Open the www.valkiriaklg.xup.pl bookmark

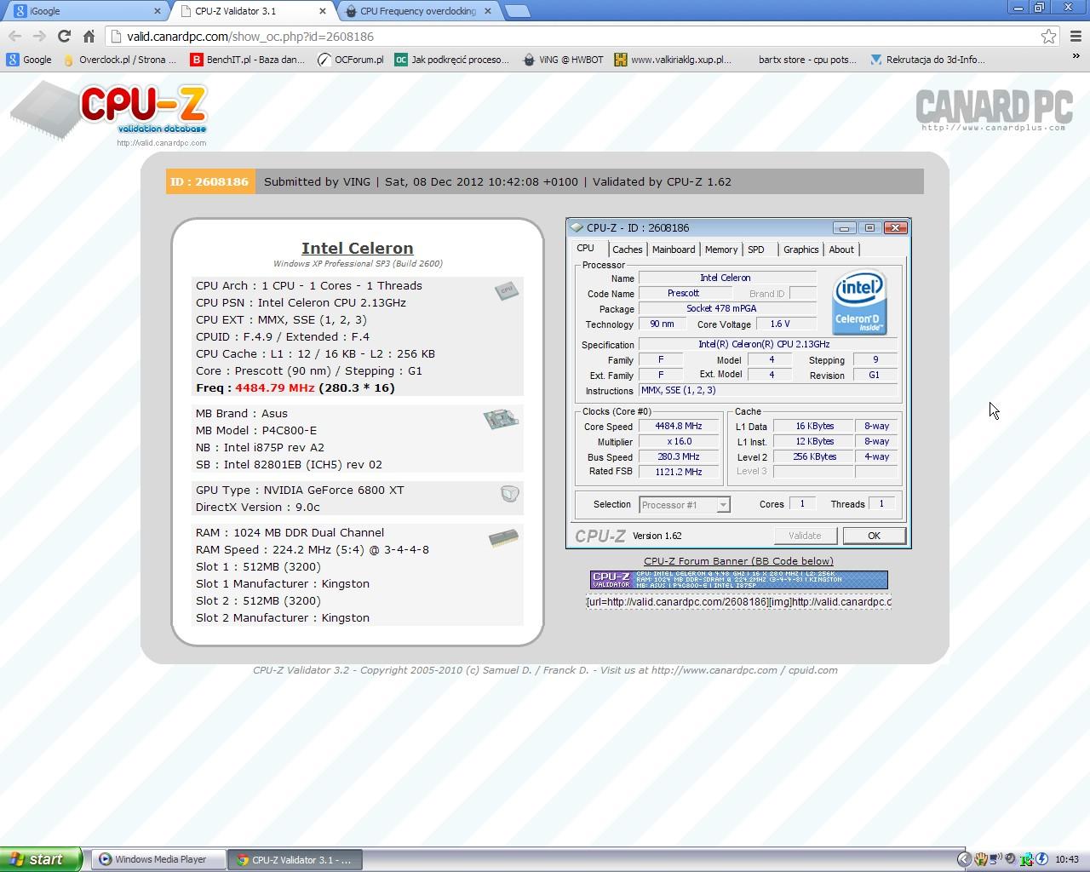pos(673,60)
